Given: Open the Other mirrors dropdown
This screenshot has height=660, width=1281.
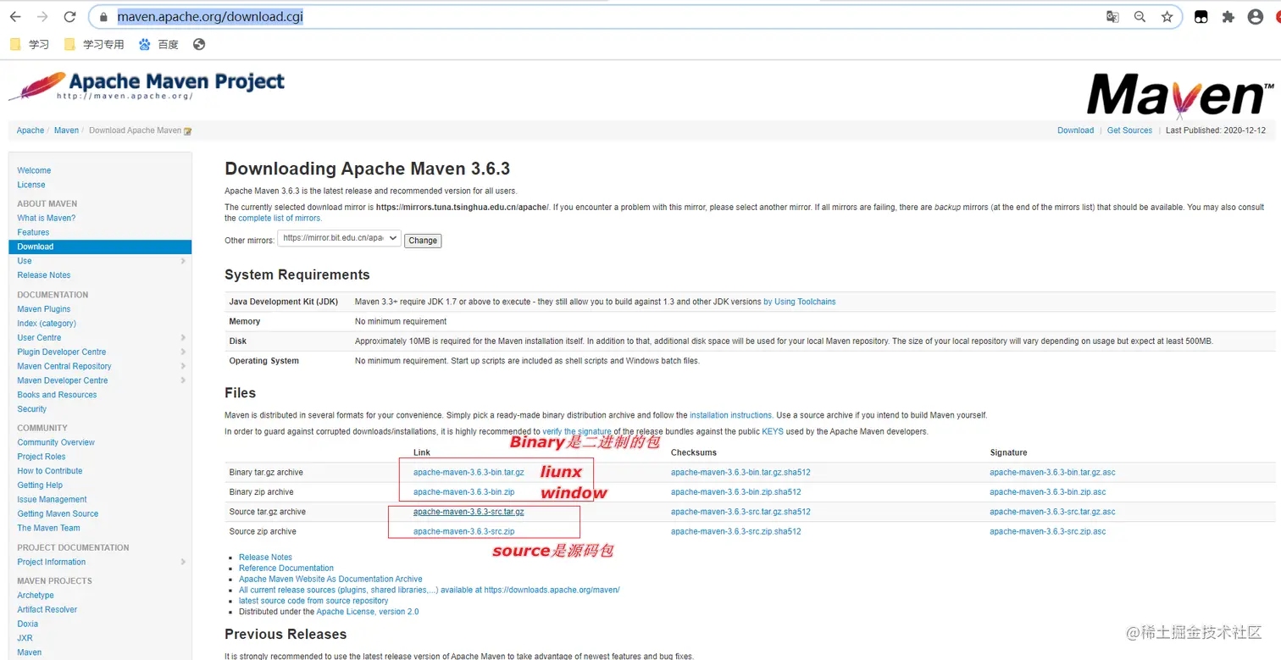Looking at the screenshot, I should tap(339, 239).
